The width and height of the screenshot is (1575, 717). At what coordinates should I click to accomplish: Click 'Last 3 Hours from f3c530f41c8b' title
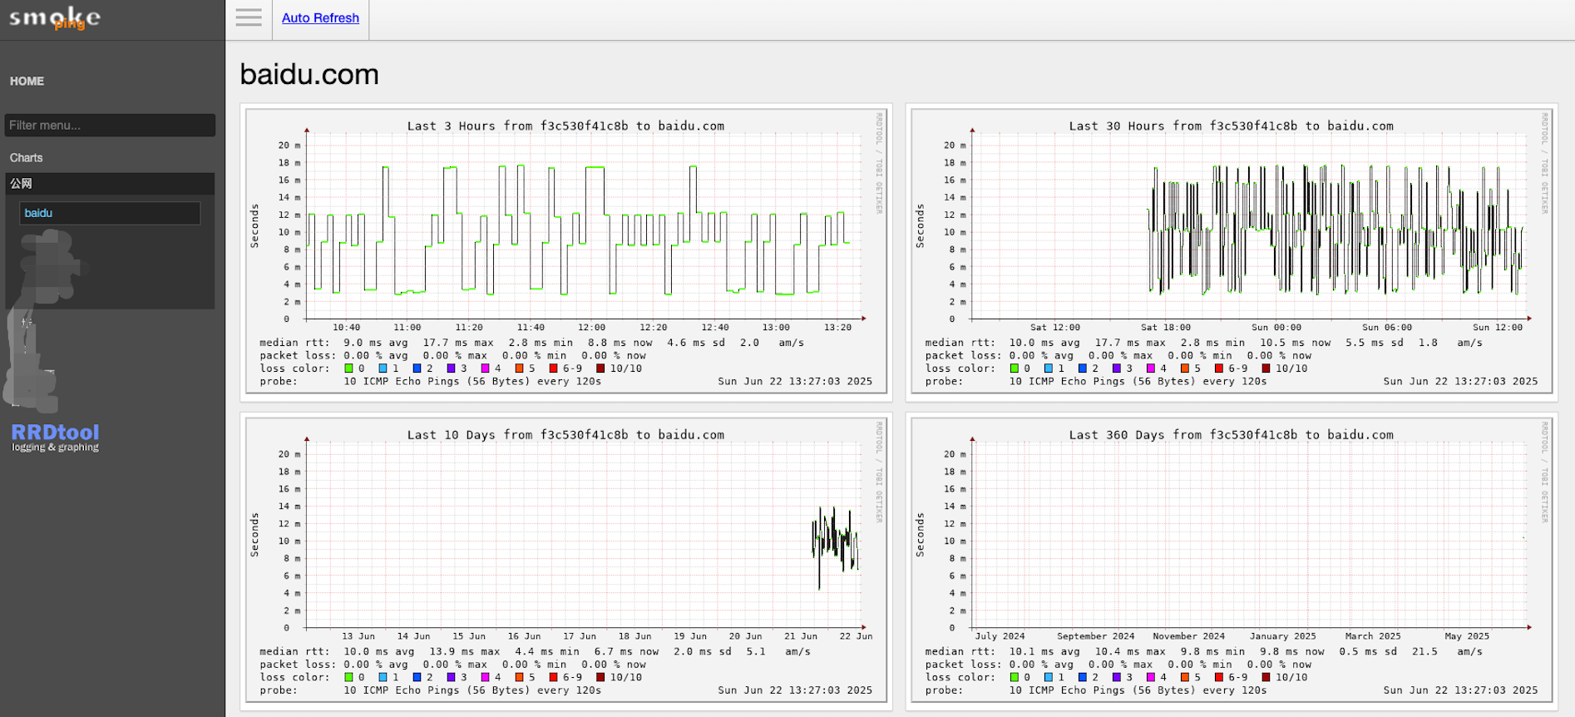pos(565,126)
